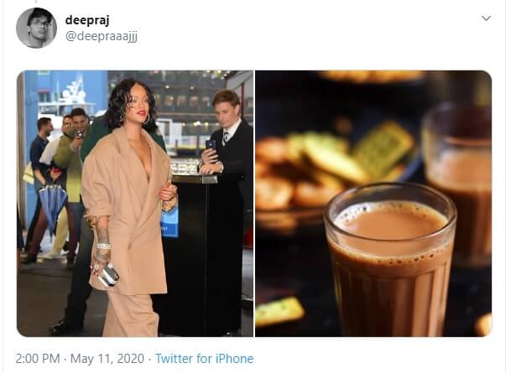Click the 2:00 PM timestamp
The width and height of the screenshot is (511, 373).
(x=38, y=359)
